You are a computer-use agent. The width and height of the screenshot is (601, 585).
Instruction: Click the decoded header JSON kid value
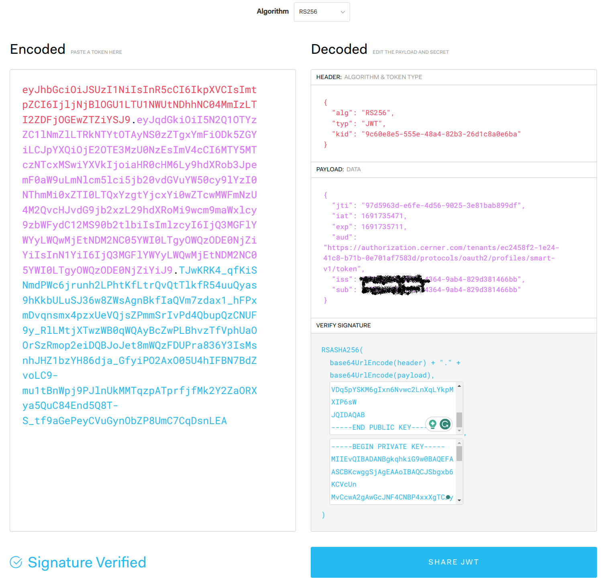tap(441, 134)
